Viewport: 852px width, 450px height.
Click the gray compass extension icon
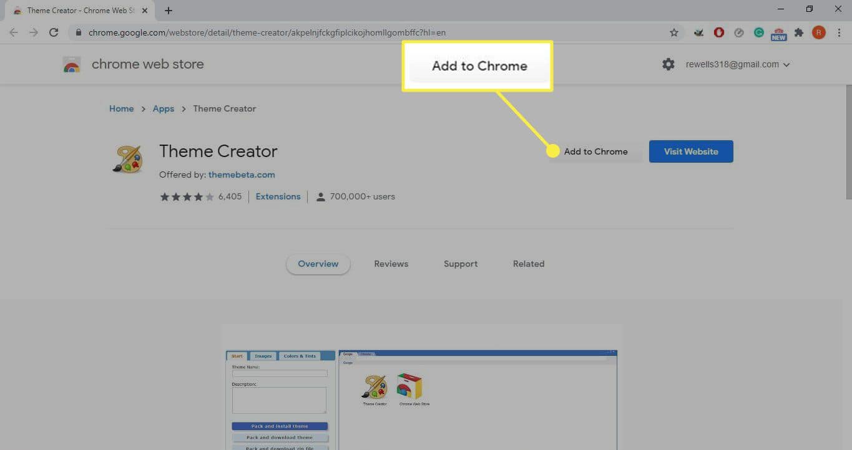739,32
